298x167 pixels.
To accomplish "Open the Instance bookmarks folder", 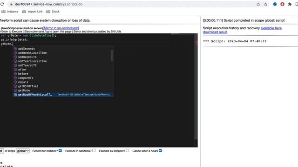I will (10, 12).
